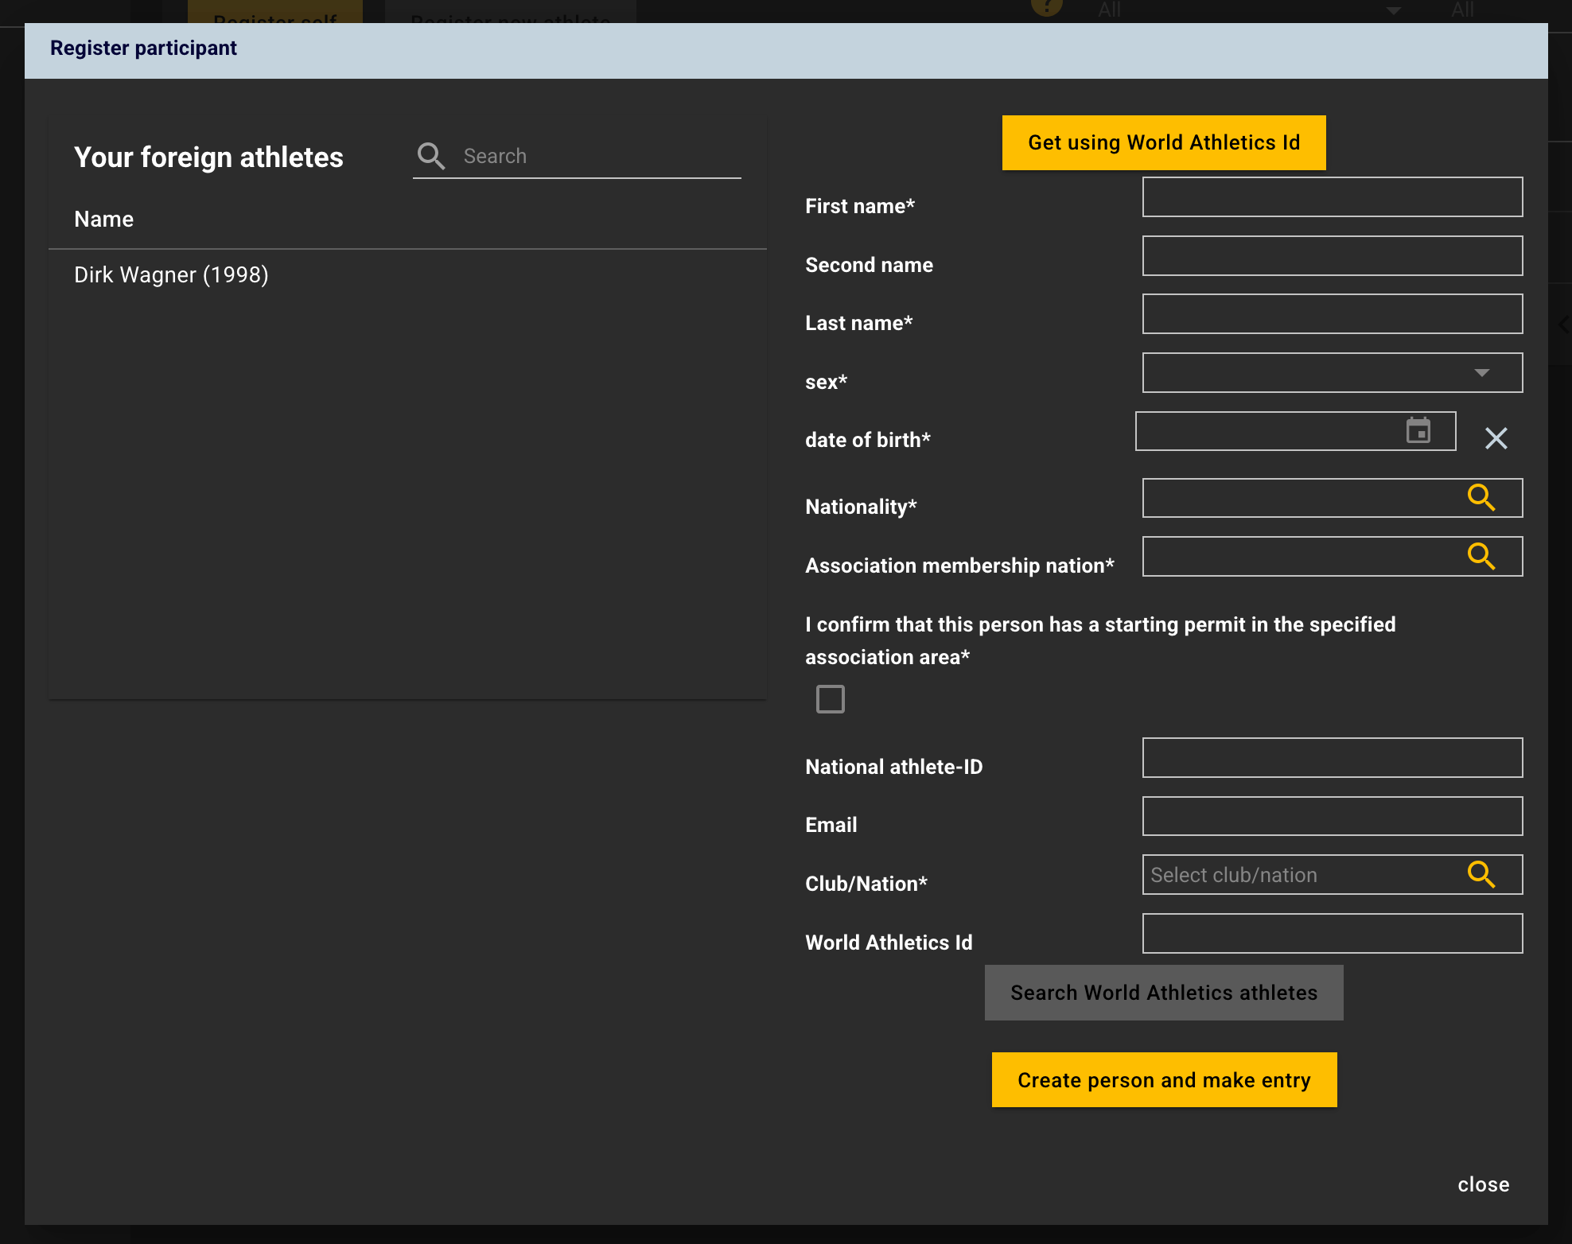
Task: Focus the Email text field
Action: pos(1332,817)
